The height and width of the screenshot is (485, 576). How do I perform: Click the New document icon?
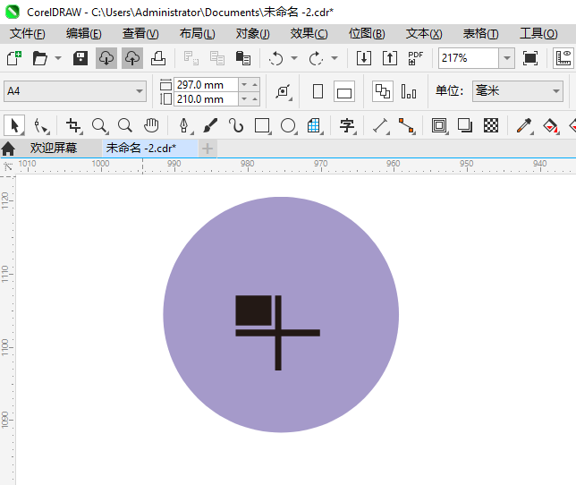pos(14,58)
